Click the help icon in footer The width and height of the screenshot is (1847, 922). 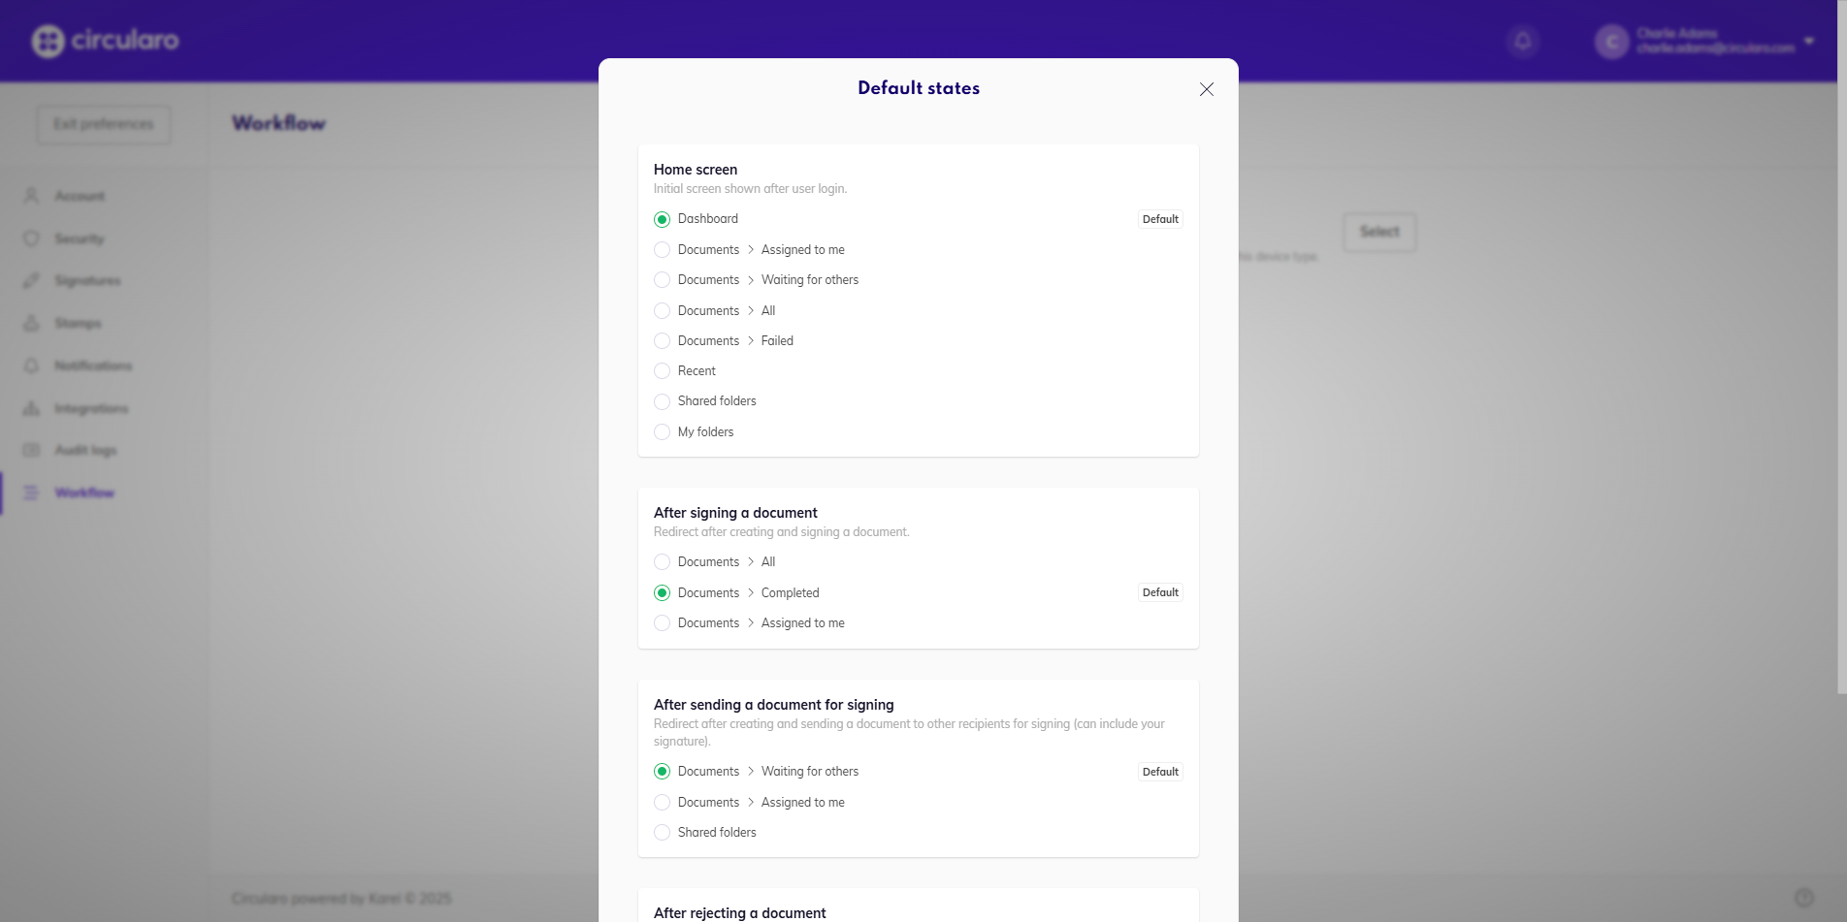click(1803, 898)
